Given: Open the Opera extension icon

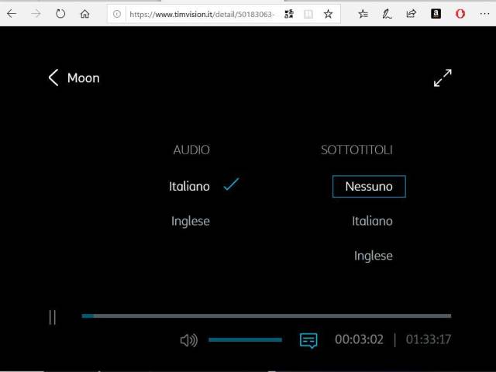Looking at the screenshot, I should 460,14.
